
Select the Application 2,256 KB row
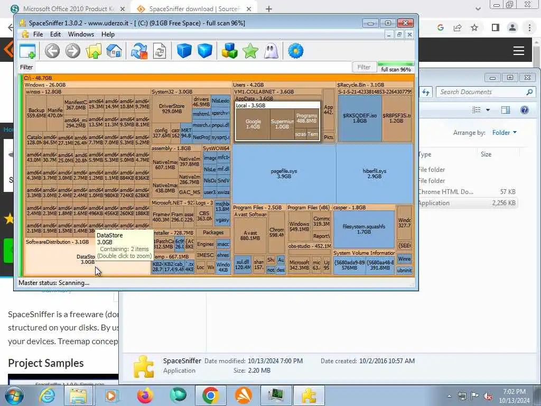(x=468, y=203)
